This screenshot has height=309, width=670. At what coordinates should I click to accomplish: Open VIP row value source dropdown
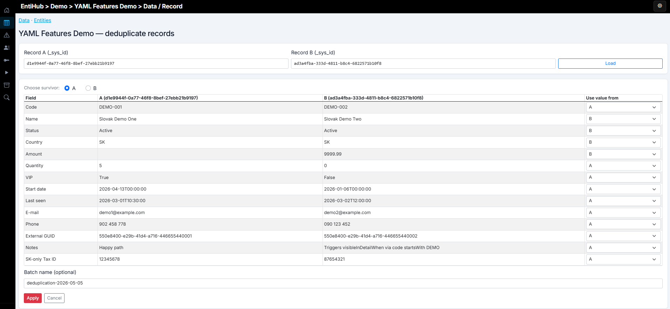coord(623,177)
